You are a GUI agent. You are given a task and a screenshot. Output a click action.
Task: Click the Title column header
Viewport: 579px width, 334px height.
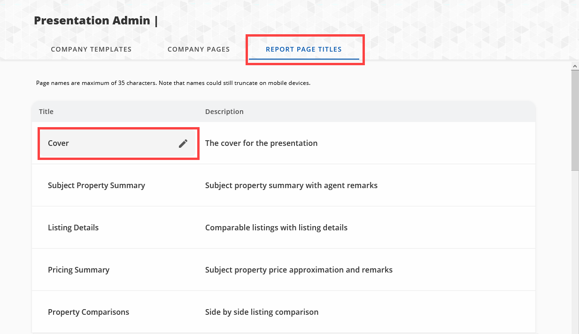point(46,112)
